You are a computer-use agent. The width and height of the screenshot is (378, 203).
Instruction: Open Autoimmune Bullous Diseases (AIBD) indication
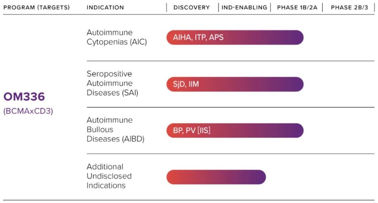pyautogui.click(x=116, y=130)
